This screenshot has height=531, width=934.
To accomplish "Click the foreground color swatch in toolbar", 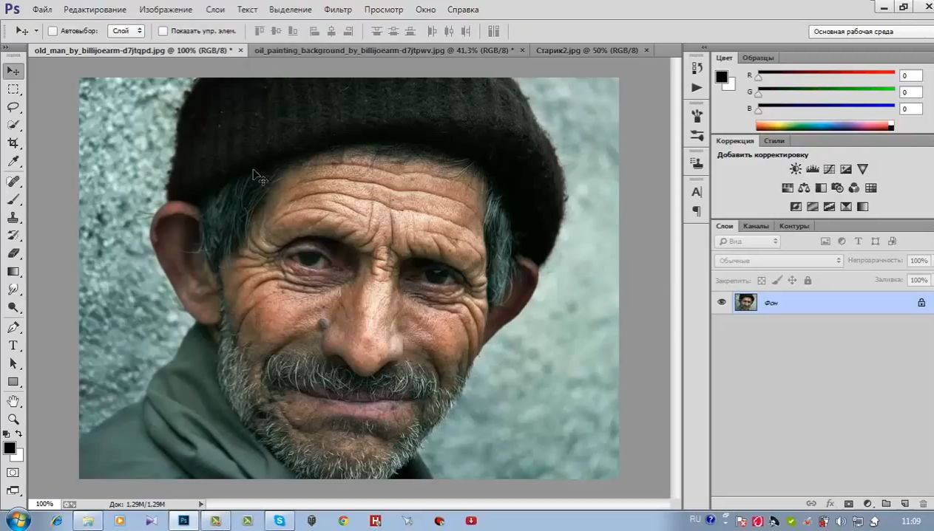I will 9,448.
